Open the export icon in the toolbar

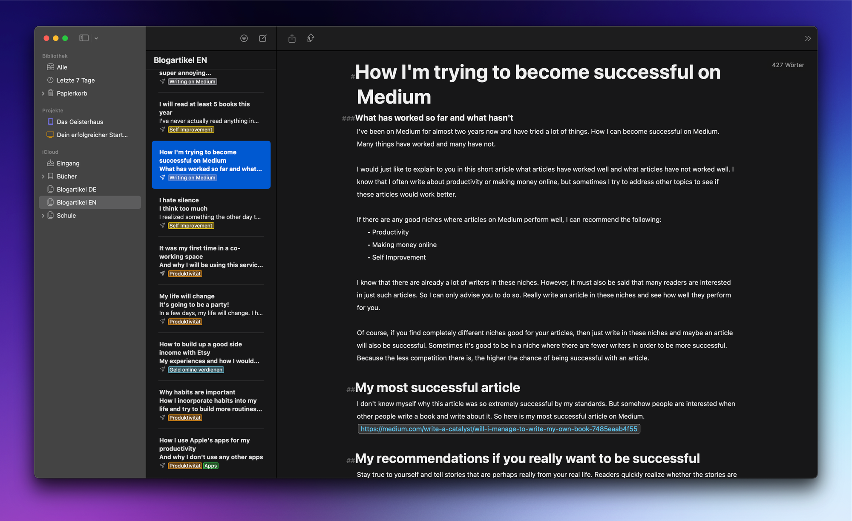(x=311, y=38)
